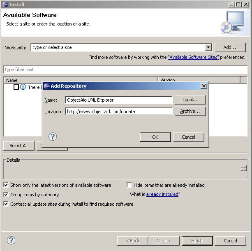The height and width of the screenshot is (251, 252).
Task: Click the info icon beside 'There' row
Action: pos(23,87)
